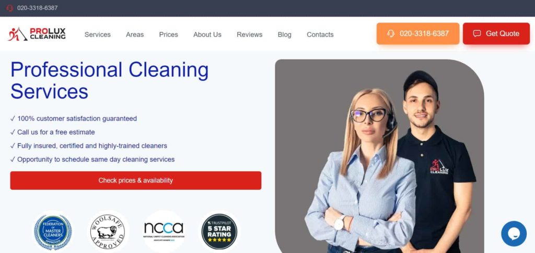The image size is (535, 253).
Task: Open the Areas menu item
Action: coord(135,34)
